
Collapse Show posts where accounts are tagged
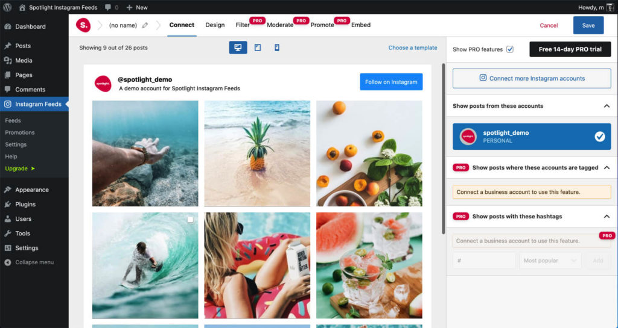pos(607,168)
